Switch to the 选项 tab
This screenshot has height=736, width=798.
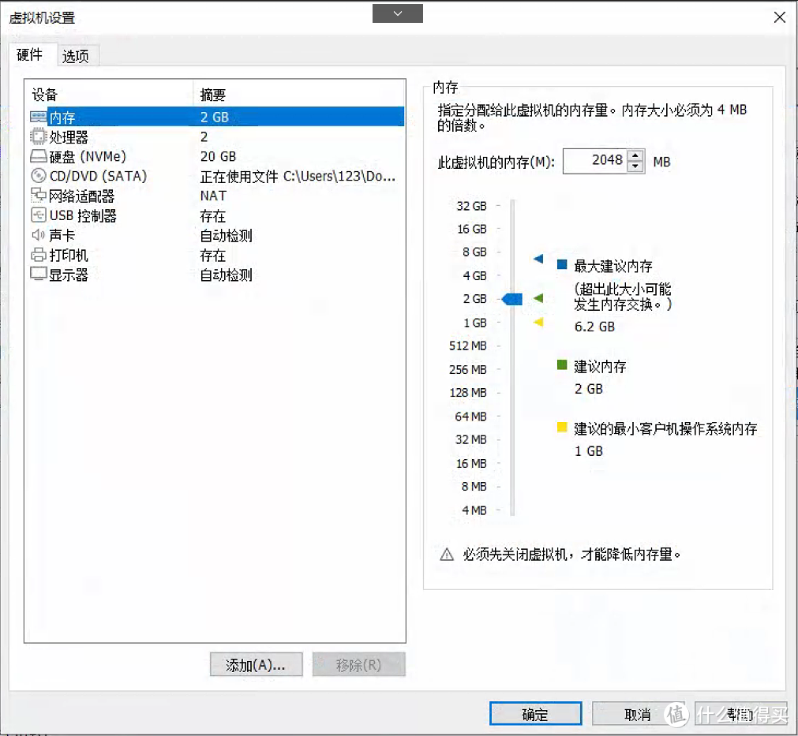pos(77,55)
